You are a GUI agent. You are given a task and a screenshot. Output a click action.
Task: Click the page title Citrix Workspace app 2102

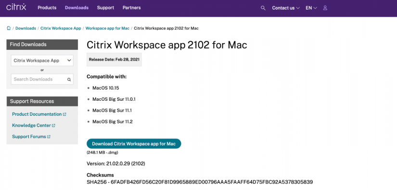click(166, 45)
